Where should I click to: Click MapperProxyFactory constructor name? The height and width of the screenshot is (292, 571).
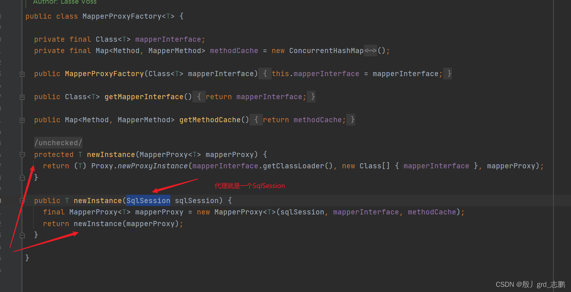(x=104, y=74)
